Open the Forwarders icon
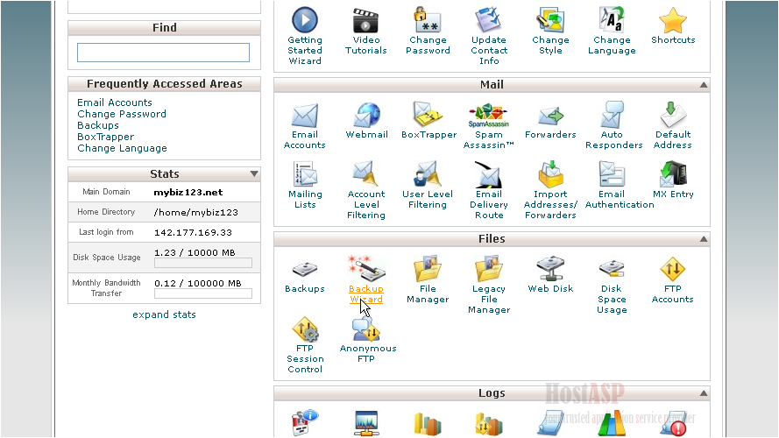This screenshot has height=438, width=779. coord(550,117)
